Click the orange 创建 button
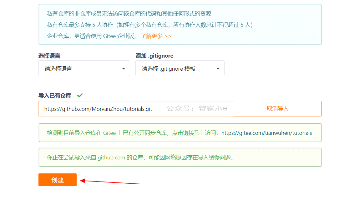The width and height of the screenshot is (344, 217). point(58,180)
